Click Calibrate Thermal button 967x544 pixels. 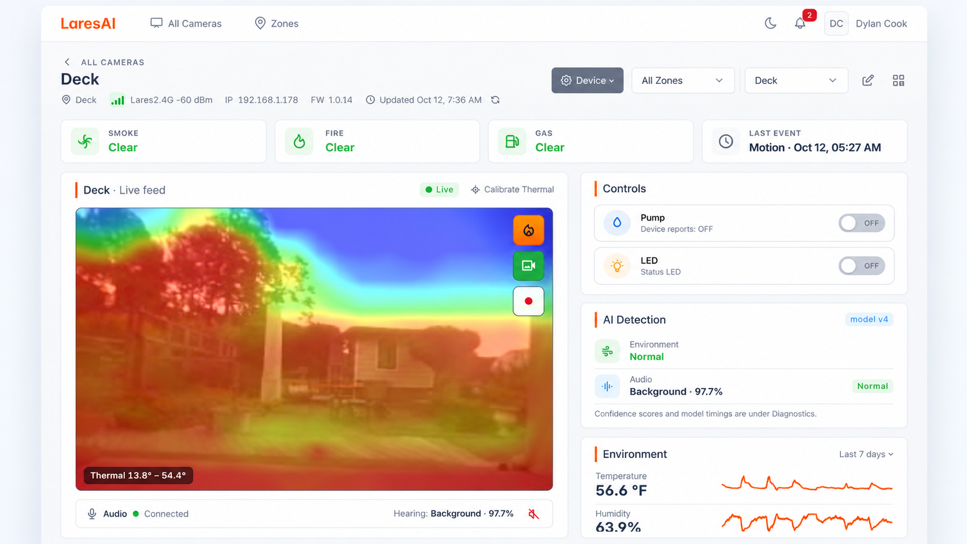click(512, 190)
